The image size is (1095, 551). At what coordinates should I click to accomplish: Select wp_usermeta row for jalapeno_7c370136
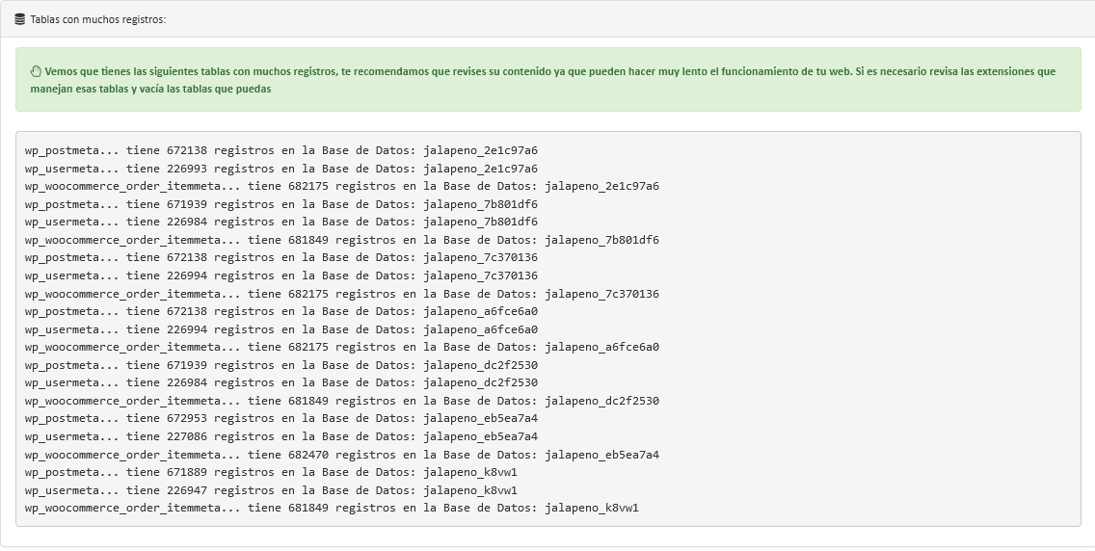coord(281,275)
